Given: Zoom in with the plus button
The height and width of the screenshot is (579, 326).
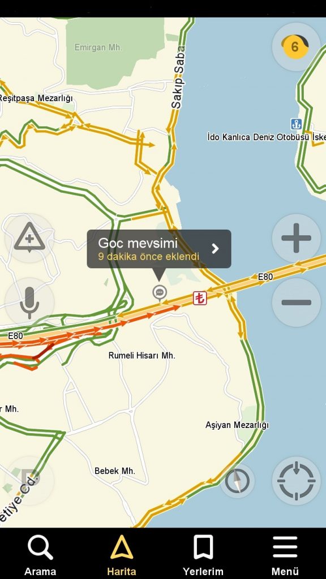Looking at the screenshot, I should pos(296,238).
